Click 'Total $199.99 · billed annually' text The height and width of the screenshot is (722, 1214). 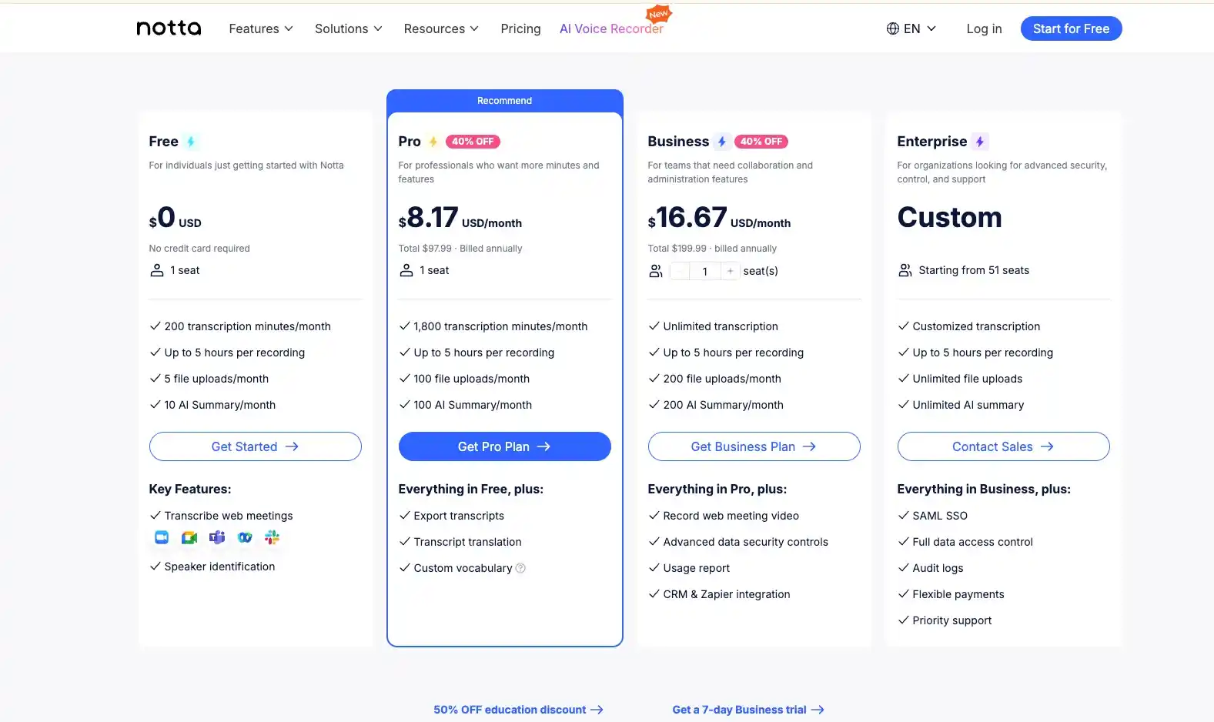coord(712,249)
